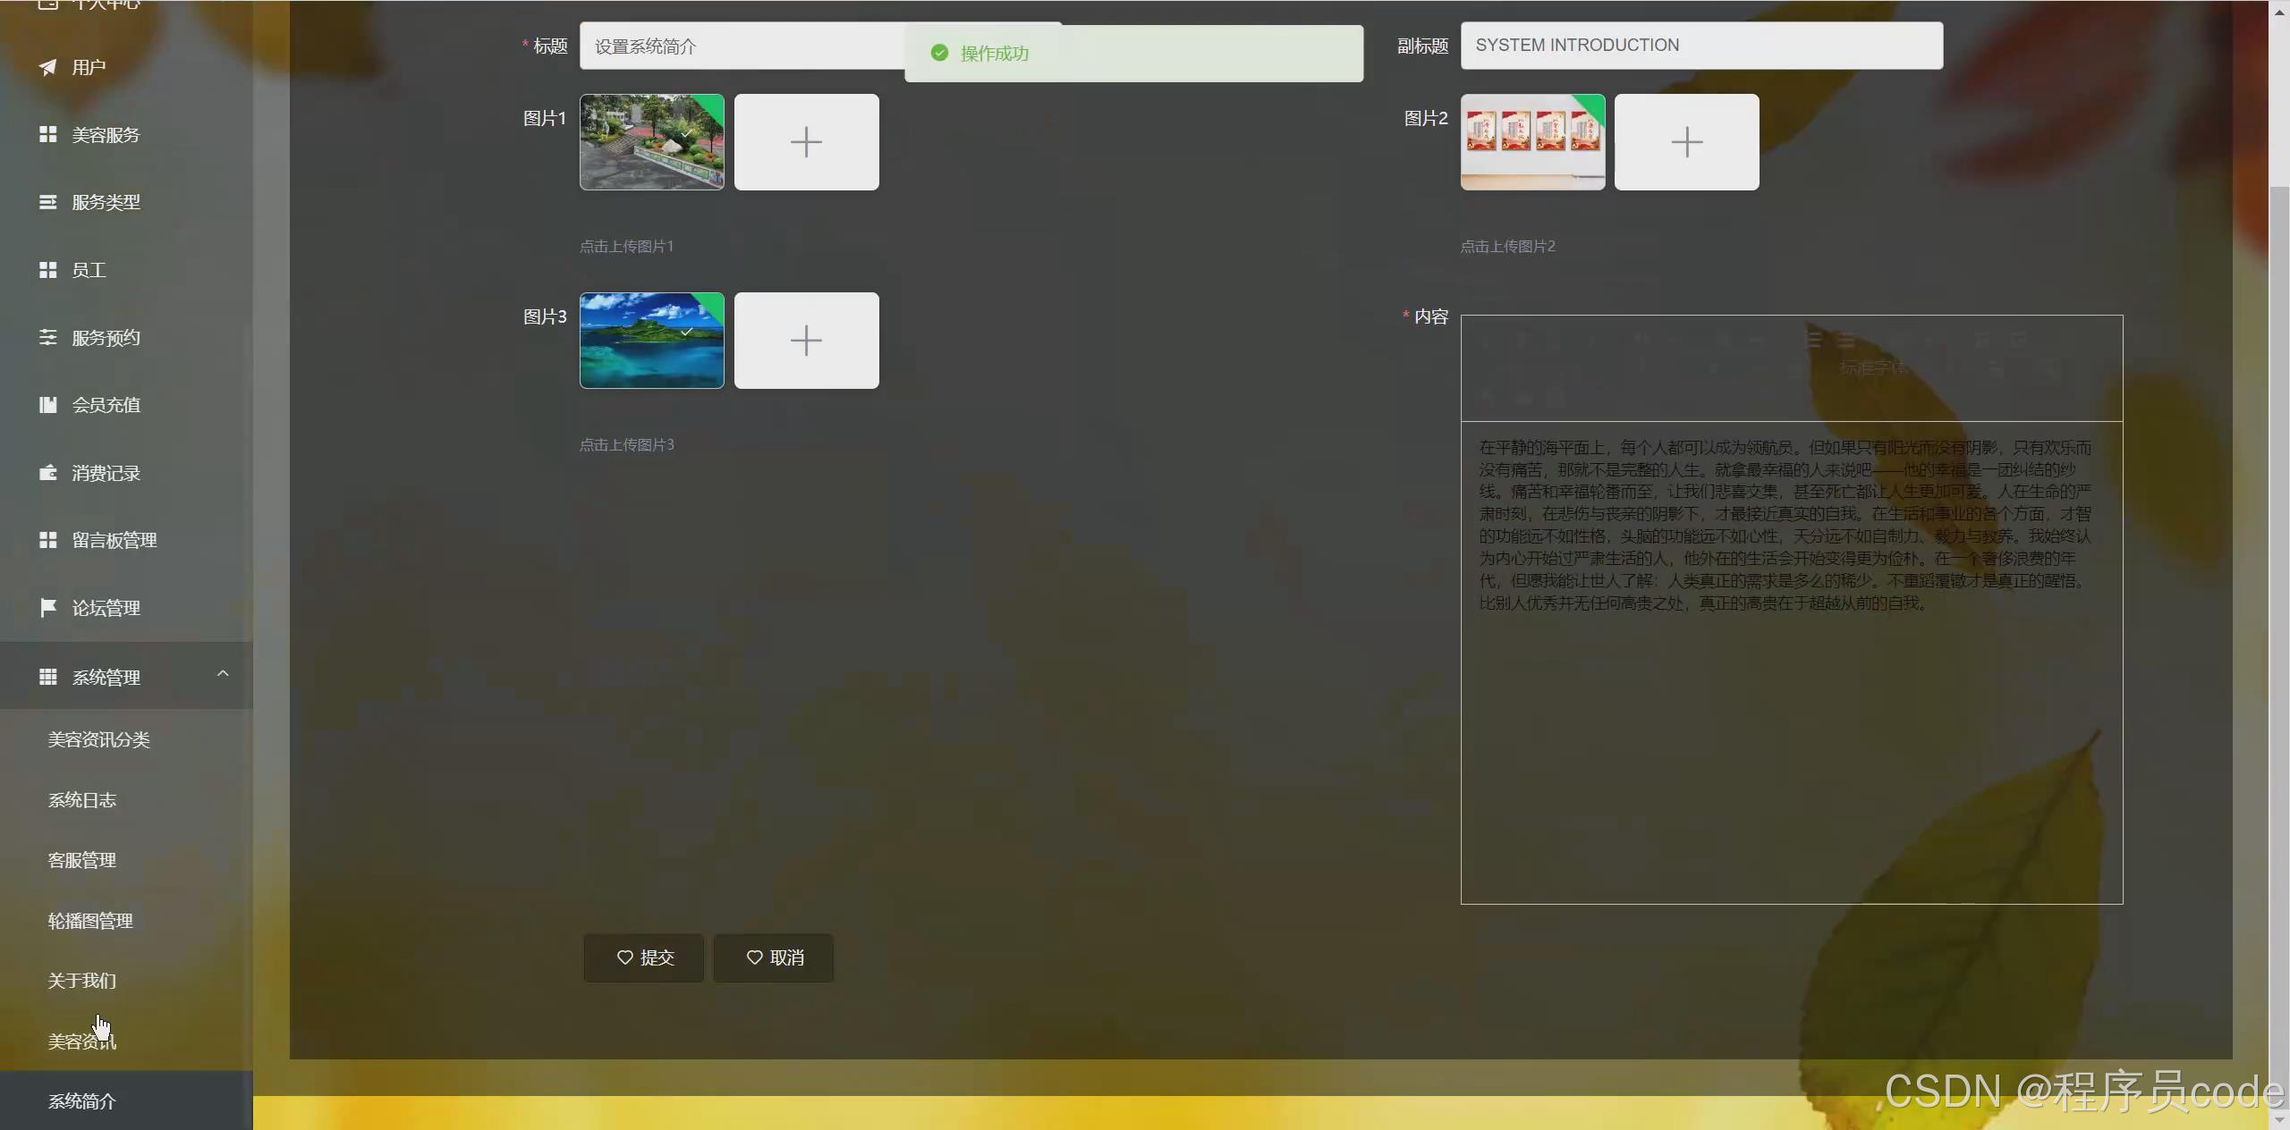Open 美容服务 from the sidebar
This screenshot has height=1130, width=2290.
pos(106,134)
